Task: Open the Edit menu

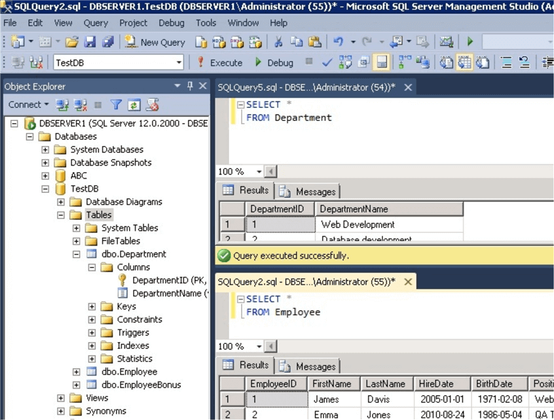Action: click(35, 23)
